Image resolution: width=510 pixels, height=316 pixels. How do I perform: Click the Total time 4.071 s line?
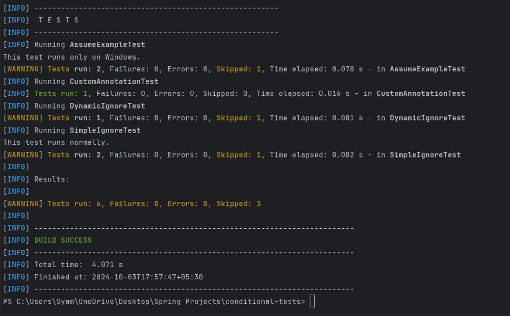point(78,265)
